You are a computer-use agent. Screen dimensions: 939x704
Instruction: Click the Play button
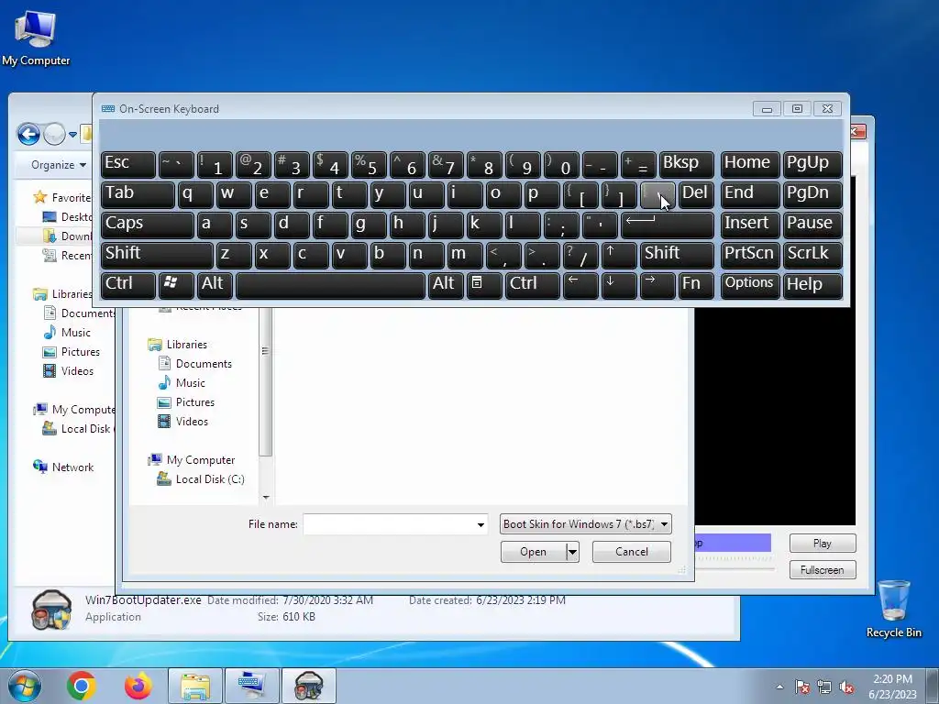[x=823, y=543]
